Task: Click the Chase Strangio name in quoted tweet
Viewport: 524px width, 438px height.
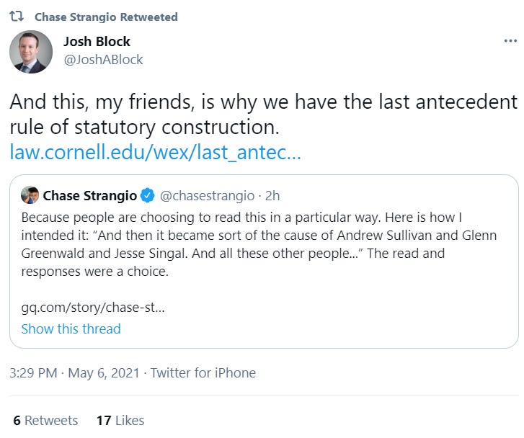Action: (90, 195)
